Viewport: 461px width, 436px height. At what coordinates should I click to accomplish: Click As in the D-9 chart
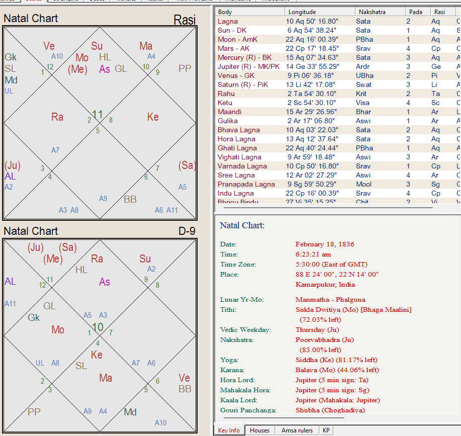pos(105,282)
